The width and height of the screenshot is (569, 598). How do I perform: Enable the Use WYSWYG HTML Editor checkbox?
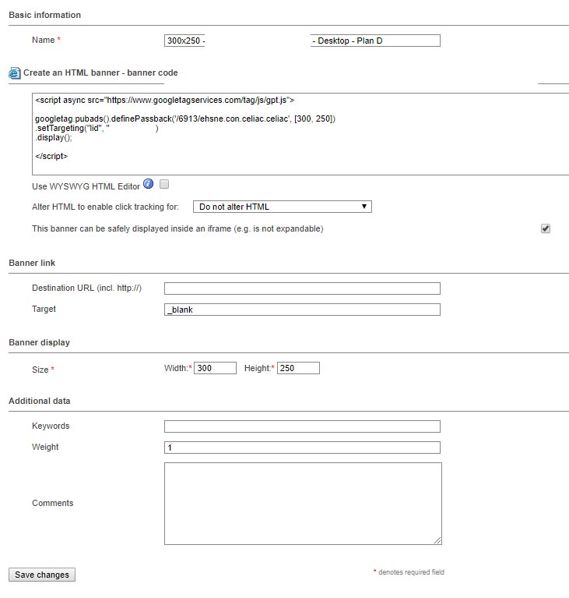tap(164, 184)
